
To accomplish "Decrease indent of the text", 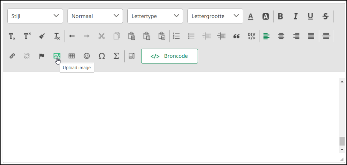I will 206,36.
